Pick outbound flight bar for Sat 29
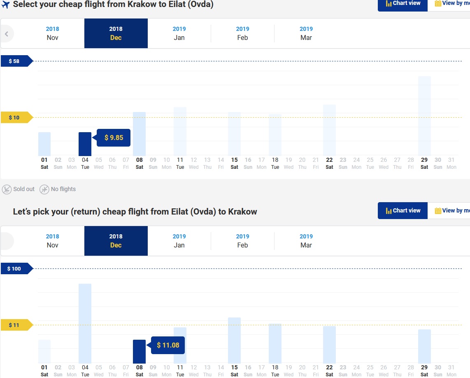This screenshot has width=470, height=378. pos(424,116)
